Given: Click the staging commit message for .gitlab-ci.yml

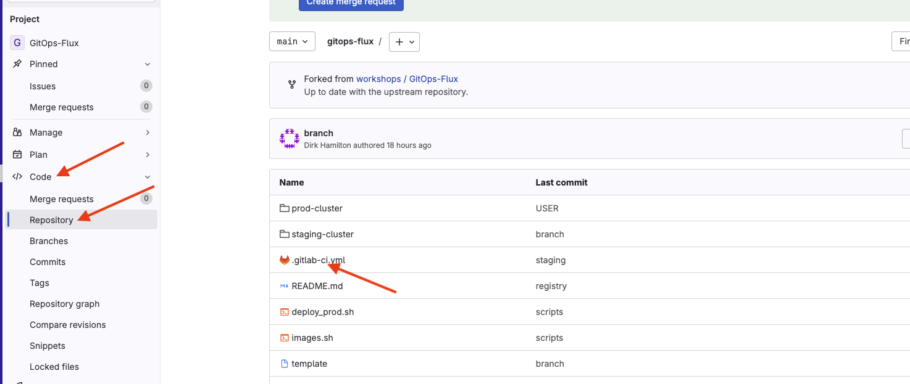Looking at the screenshot, I should tap(551, 260).
